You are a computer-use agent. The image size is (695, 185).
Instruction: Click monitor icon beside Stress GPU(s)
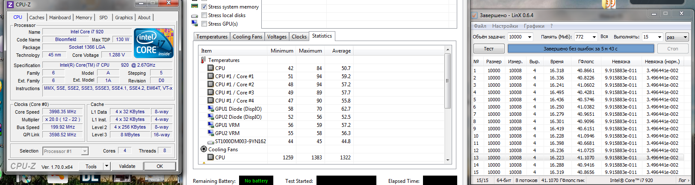pyautogui.click(x=195, y=23)
